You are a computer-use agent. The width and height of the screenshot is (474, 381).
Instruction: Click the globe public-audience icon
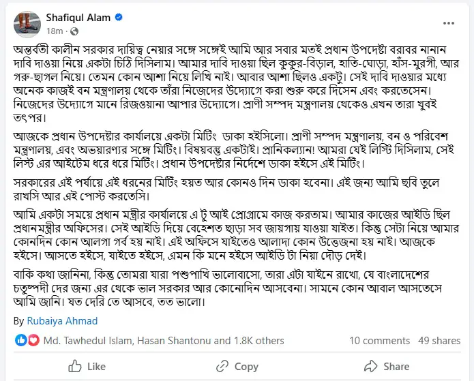[x=74, y=31]
